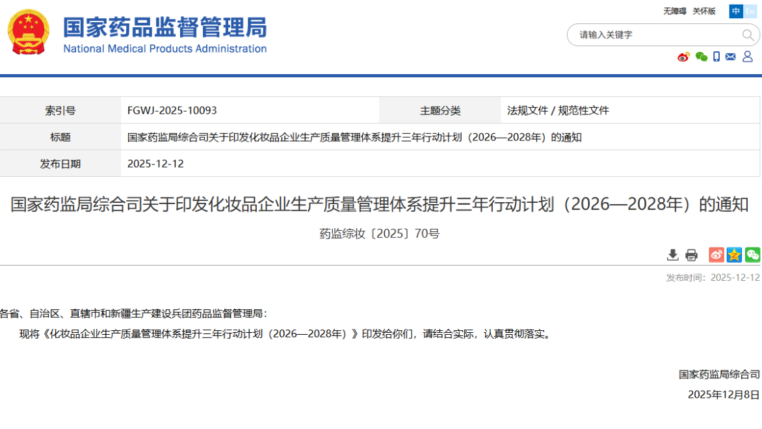Click 法规文件 / 规范性文件 category text

click(x=558, y=110)
